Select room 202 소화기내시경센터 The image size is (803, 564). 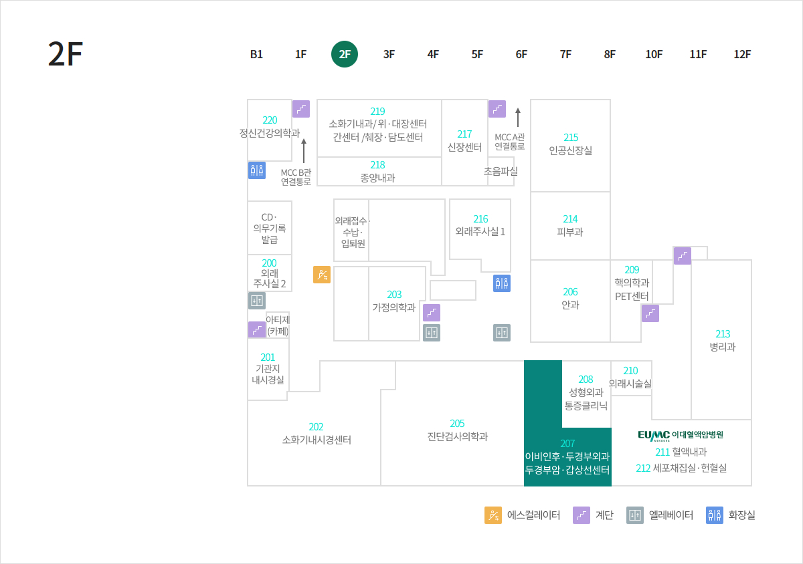317,433
